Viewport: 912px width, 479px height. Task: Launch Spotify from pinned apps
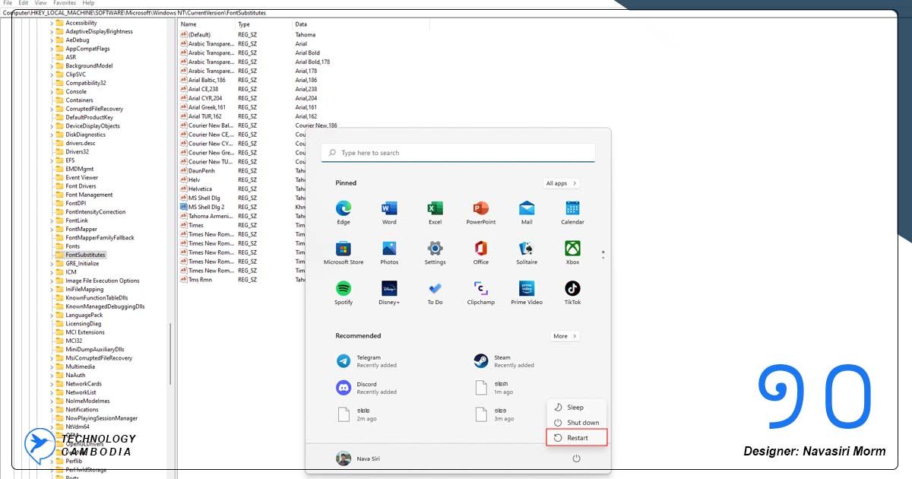click(x=344, y=288)
